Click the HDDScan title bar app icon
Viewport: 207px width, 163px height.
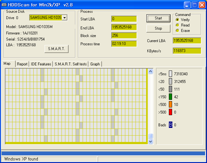point(4,5)
